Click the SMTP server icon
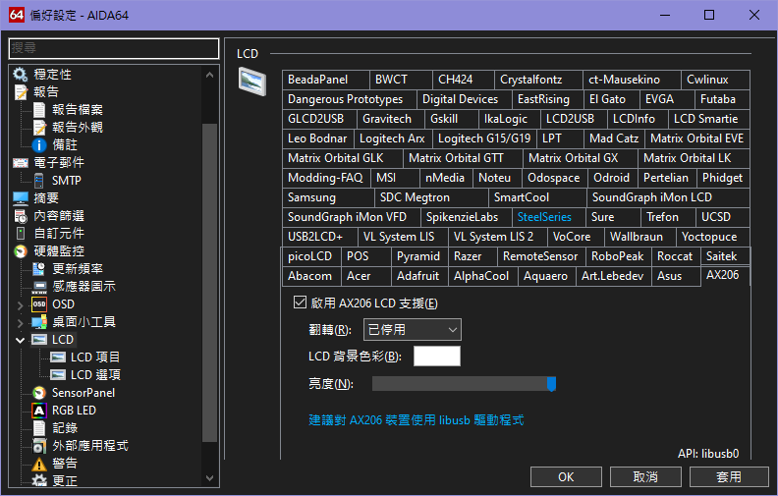Screen dimensions: 778x496 [x=38, y=181]
